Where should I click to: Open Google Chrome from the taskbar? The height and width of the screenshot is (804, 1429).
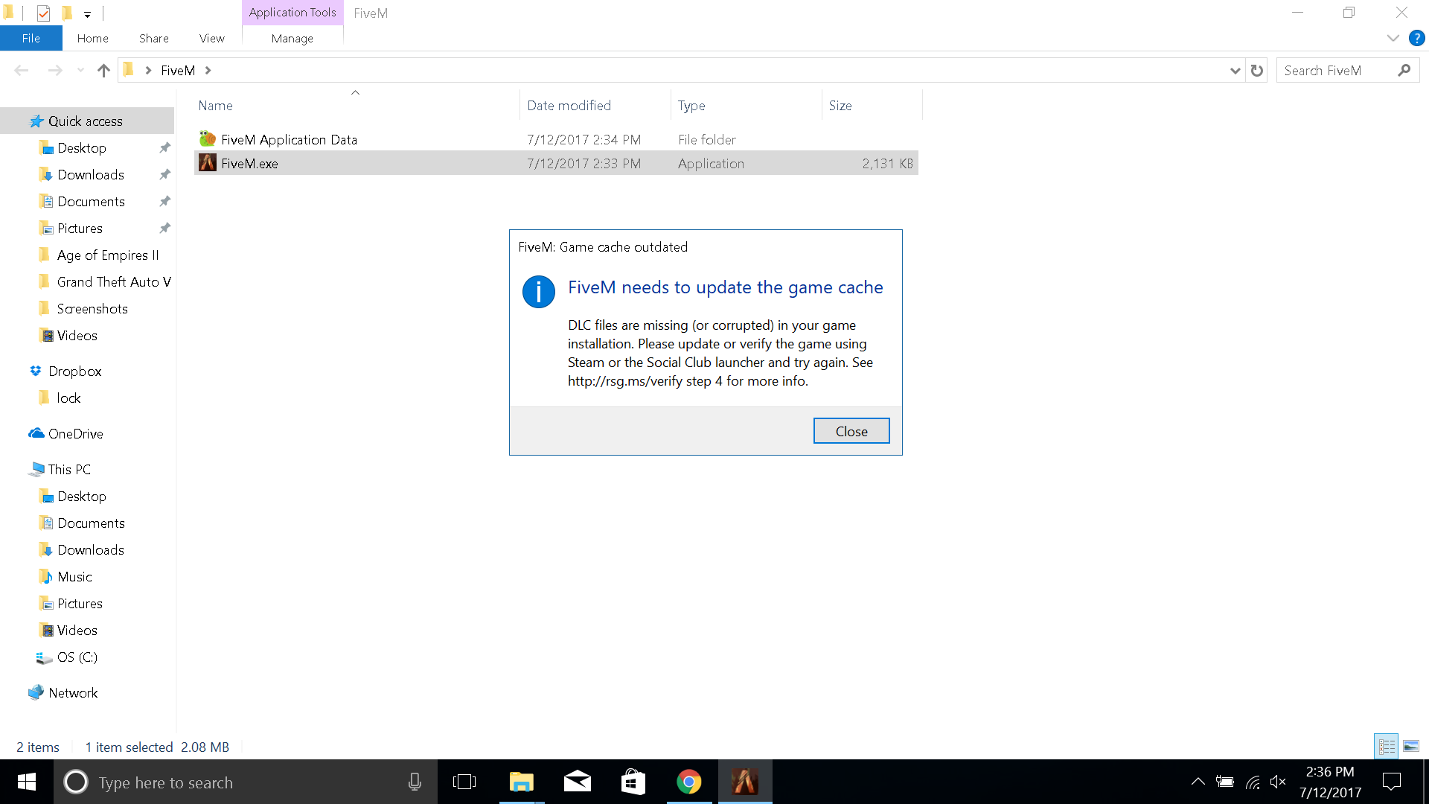click(688, 782)
